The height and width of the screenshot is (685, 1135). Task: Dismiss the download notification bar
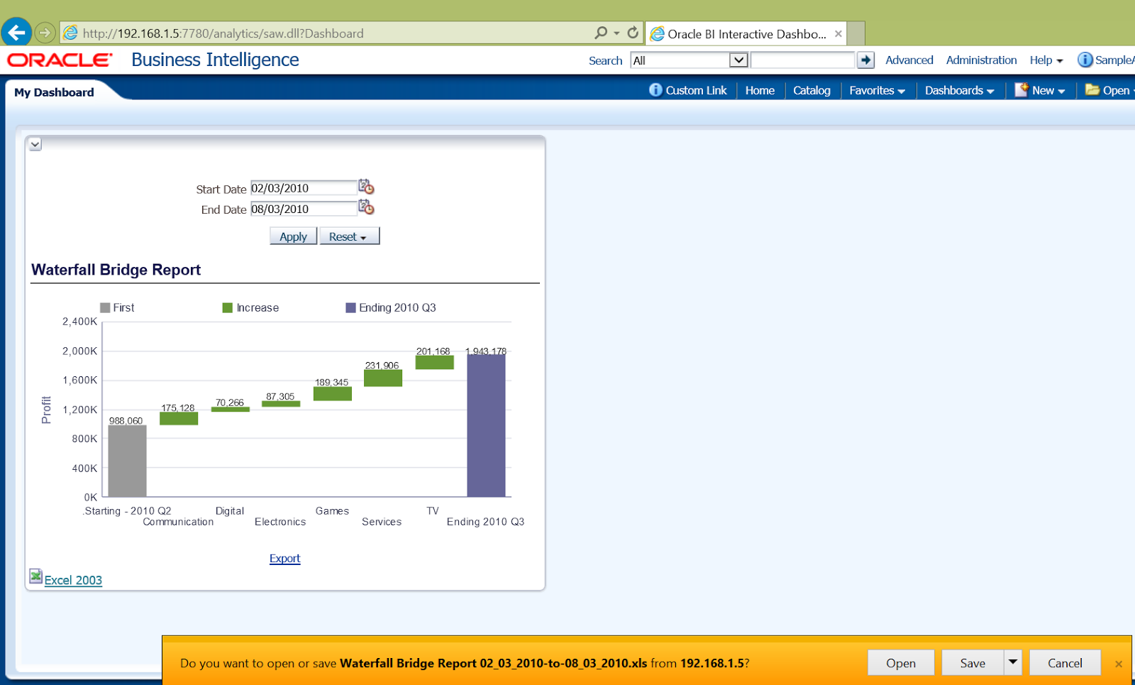1119,664
